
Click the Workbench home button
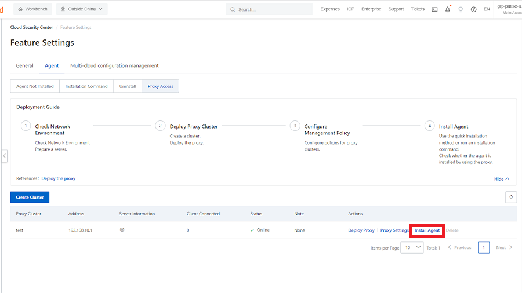tap(32, 9)
